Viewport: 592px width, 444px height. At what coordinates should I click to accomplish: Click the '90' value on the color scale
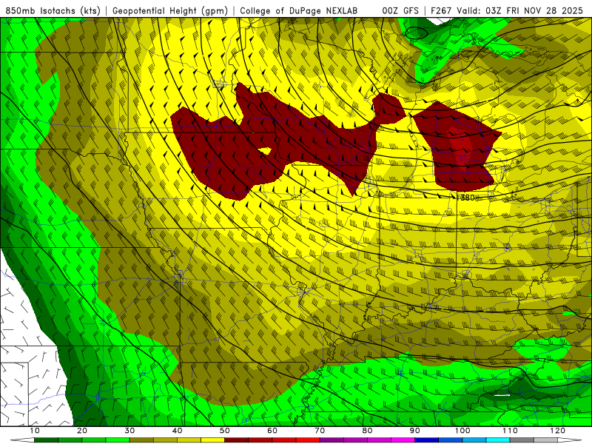(415, 431)
